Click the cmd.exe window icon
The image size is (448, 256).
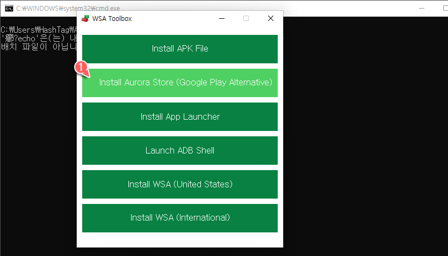click(x=9, y=9)
